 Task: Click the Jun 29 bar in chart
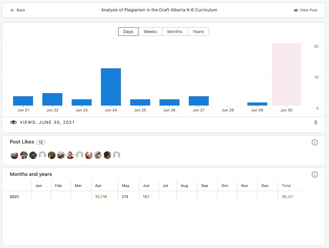(x=257, y=104)
